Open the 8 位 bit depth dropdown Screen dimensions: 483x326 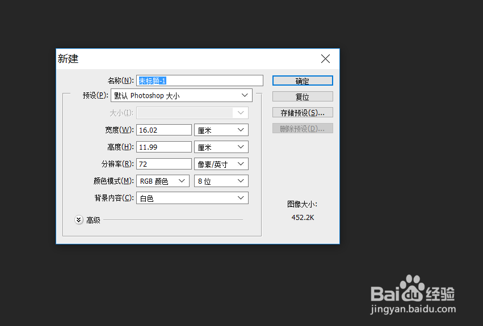221,181
